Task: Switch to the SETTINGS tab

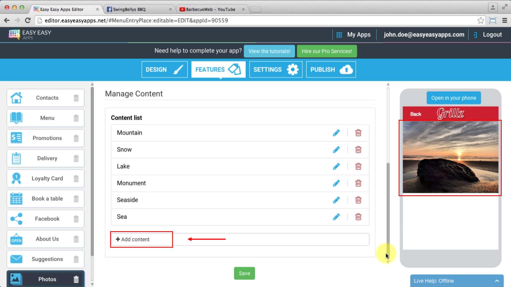Action: (x=275, y=69)
